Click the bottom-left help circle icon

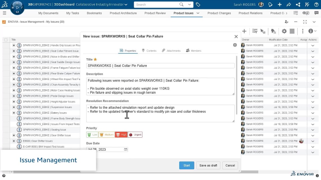(x=4, y=176)
